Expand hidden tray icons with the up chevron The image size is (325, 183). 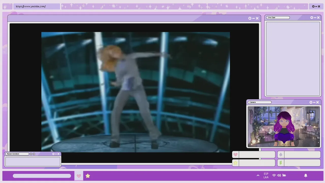pos(258,175)
